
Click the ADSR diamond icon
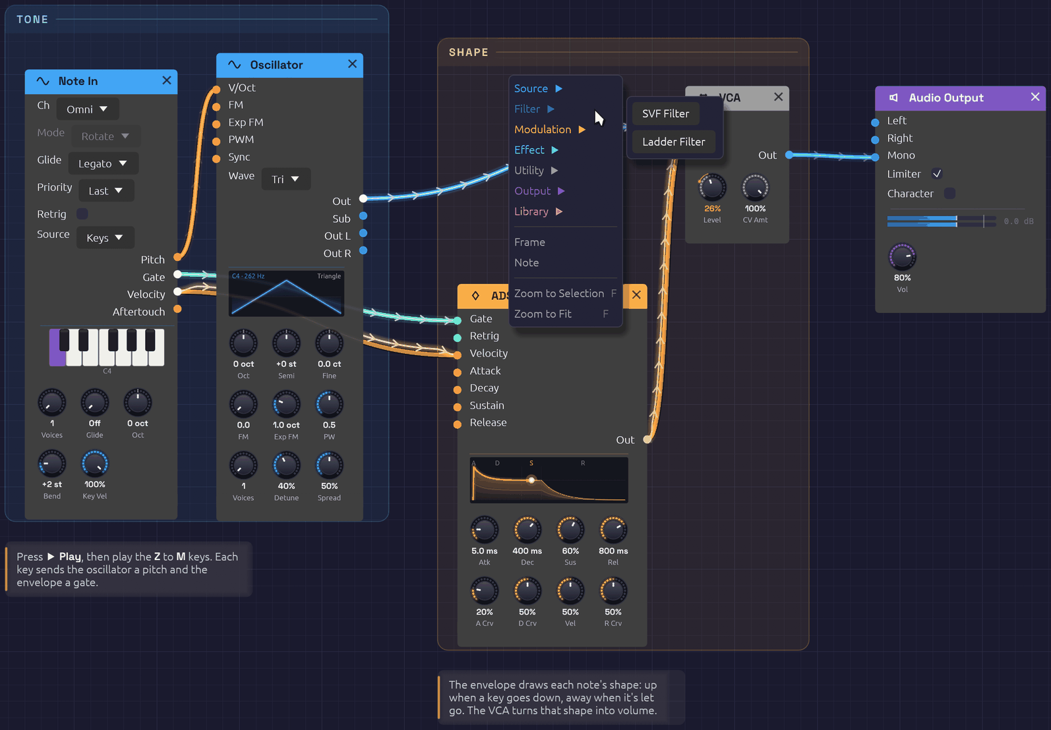[x=475, y=296]
